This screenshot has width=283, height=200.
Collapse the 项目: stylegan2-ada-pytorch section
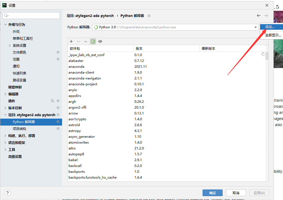5,115
